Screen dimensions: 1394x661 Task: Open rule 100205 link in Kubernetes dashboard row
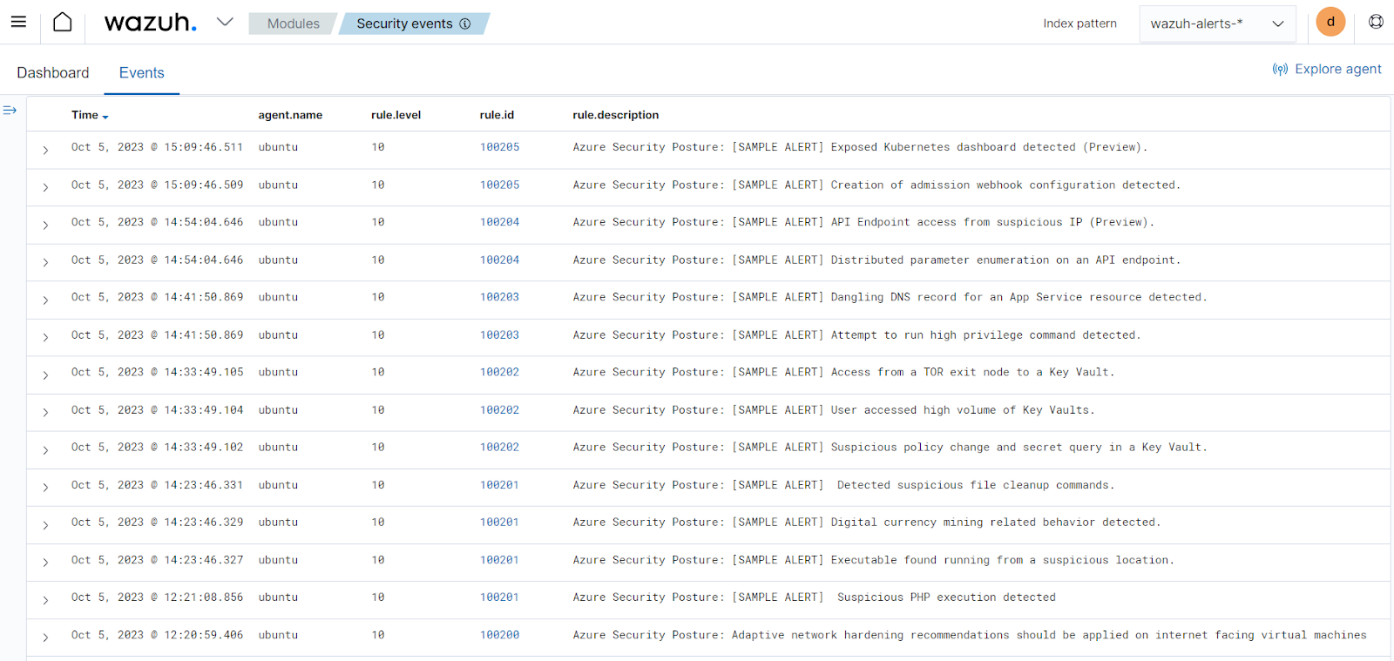(499, 147)
